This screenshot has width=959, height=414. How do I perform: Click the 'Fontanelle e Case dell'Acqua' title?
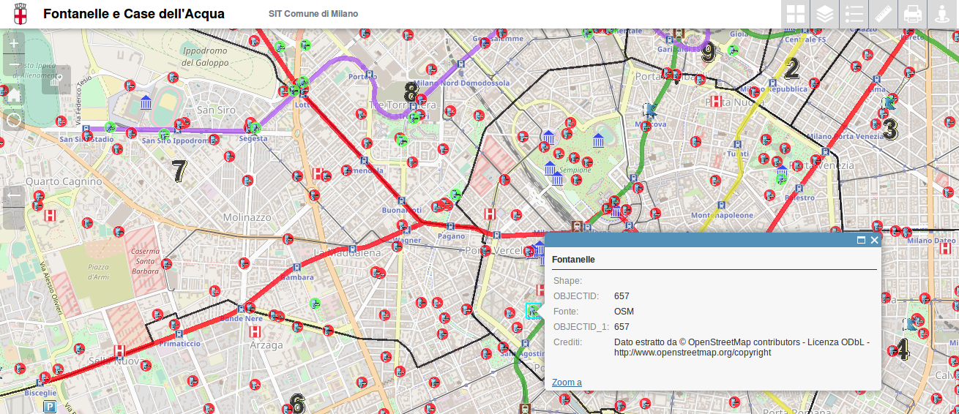(x=134, y=14)
